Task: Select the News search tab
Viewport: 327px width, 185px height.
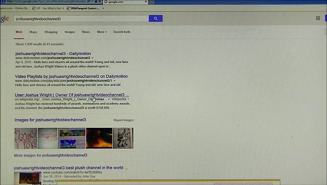Action: [x=86, y=32]
